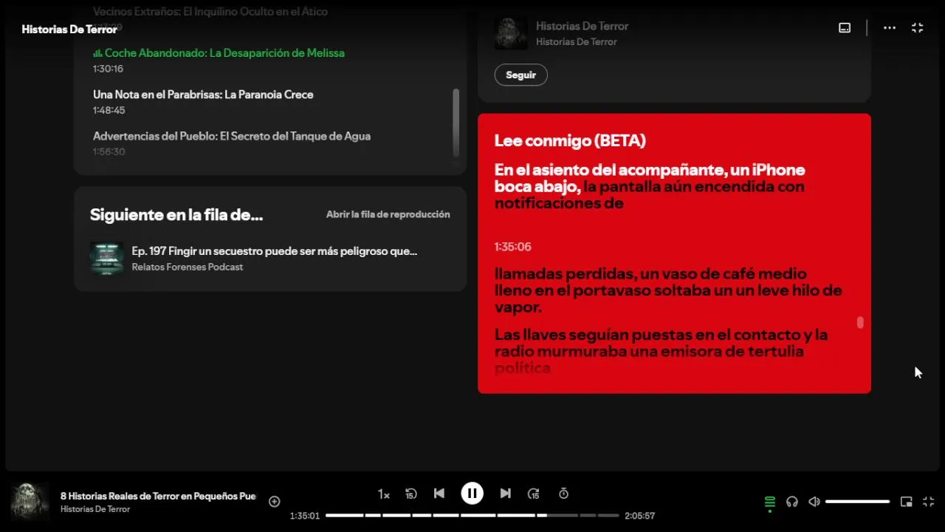Open Historias De Terror show thumbnail

tap(511, 33)
